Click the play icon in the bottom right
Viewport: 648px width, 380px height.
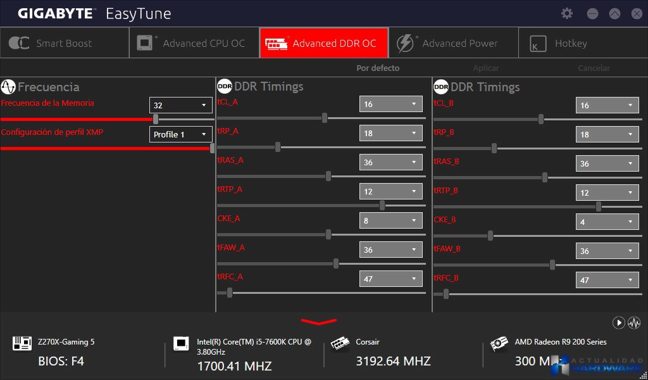(618, 323)
